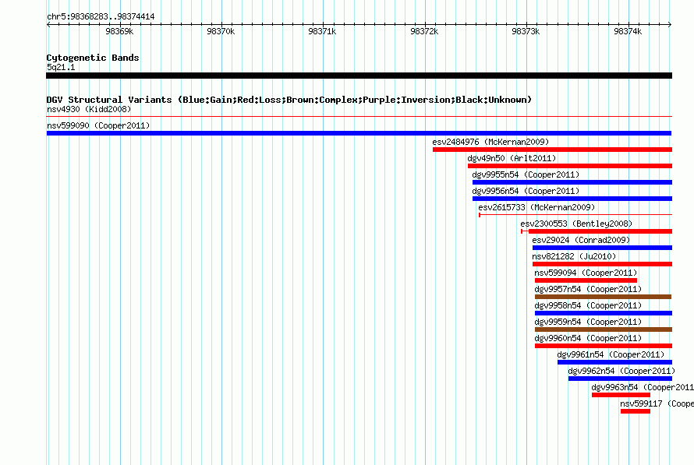Click the dgv9957n54 (Cooper2011) label
The image size is (694, 465).
[x=588, y=289]
